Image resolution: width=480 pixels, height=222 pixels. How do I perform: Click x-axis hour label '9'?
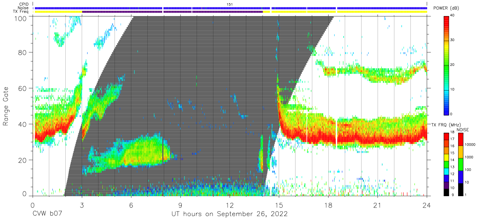(x=180, y=205)
